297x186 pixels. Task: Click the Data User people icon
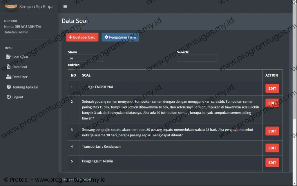(x=9, y=77)
